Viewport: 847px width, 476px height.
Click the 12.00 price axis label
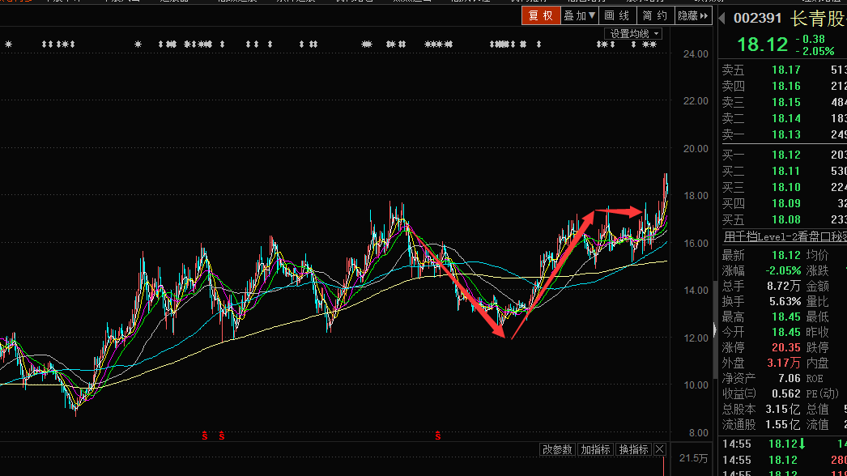pos(696,338)
